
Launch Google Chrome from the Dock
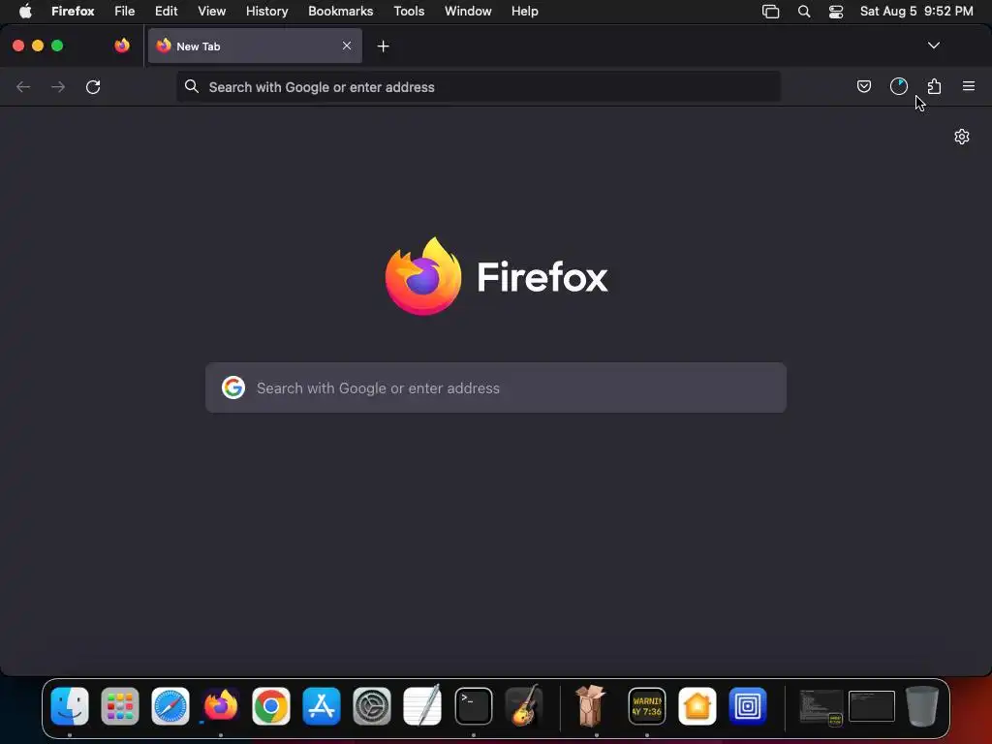tap(271, 706)
